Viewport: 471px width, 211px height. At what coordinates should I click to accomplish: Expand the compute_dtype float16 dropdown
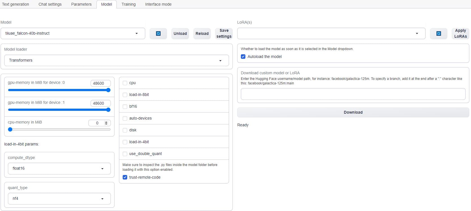59,169
